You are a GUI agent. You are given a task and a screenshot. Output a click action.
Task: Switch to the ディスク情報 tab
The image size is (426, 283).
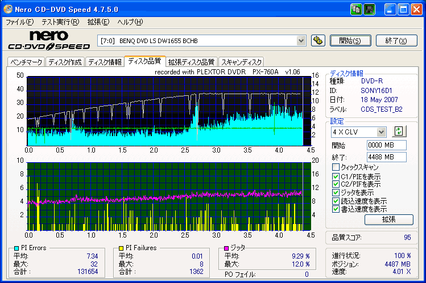coord(105,62)
